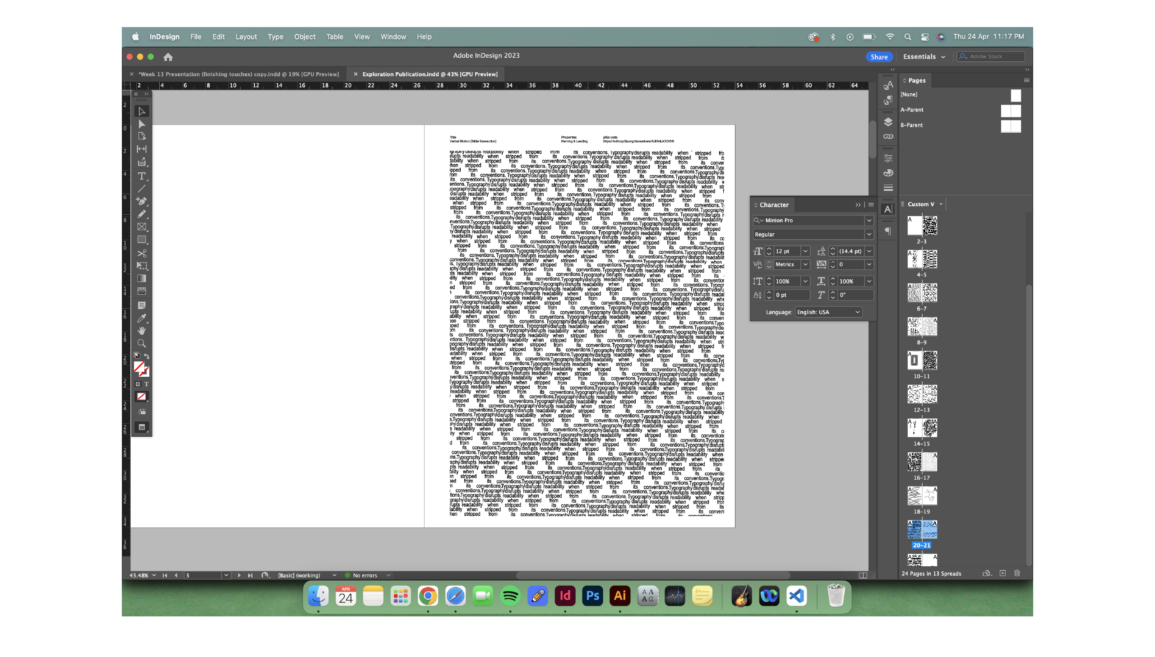This screenshot has height=657, width=1155.
Task: Toggle Formatting Affects Text
Action: point(146,384)
